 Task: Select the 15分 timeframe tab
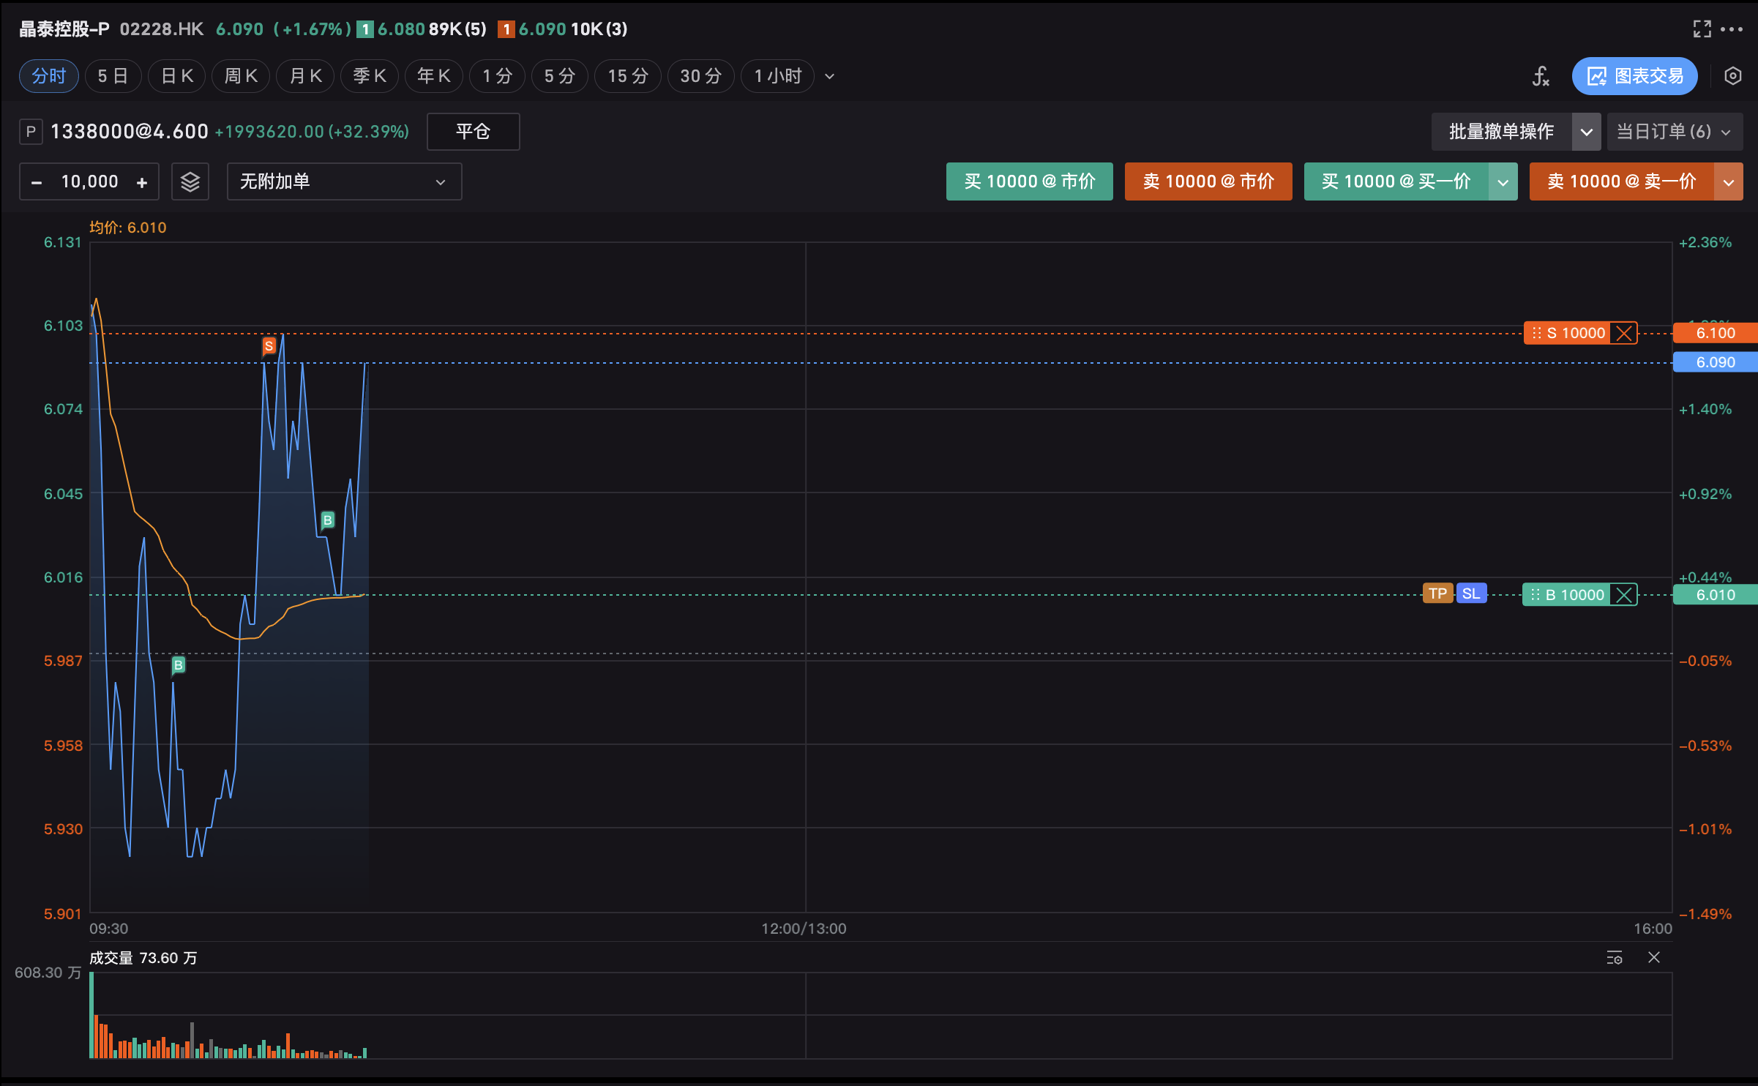628,76
